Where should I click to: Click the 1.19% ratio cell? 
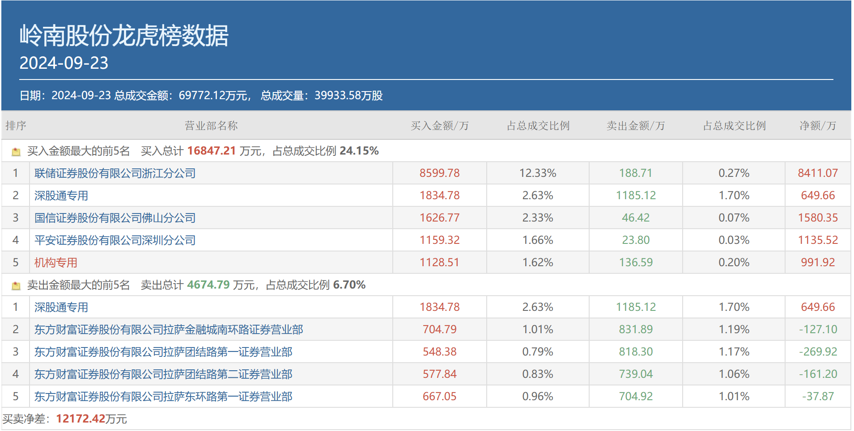(x=734, y=330)
